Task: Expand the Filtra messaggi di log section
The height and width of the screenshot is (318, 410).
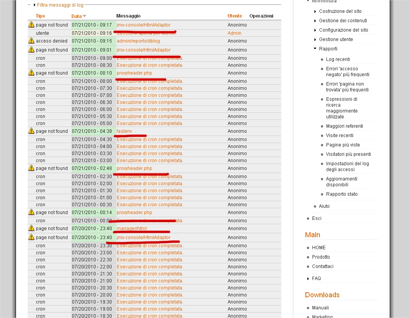Action: [x=60, y=5]
